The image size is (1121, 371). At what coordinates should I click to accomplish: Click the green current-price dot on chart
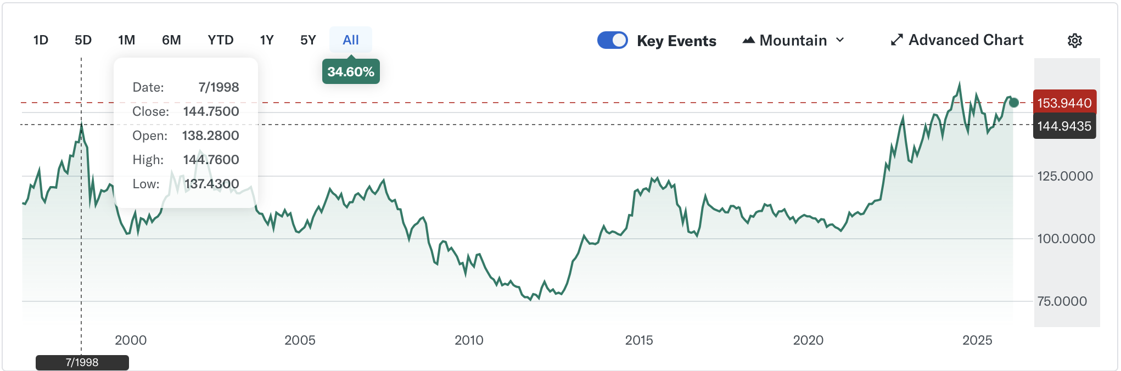(x=1013, y=103)
